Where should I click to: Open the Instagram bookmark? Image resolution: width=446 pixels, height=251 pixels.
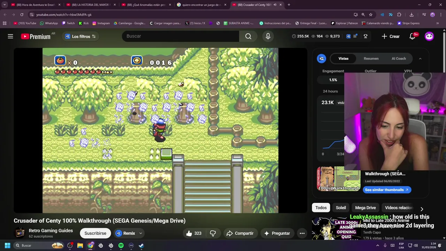[101, 23]
